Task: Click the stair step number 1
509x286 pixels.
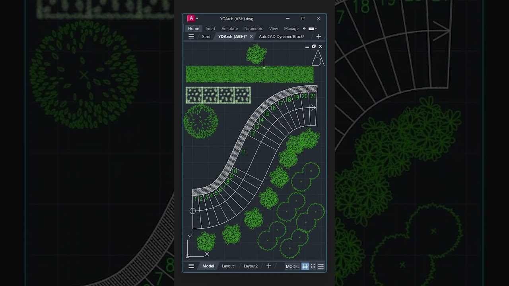Action: point(196,199)
